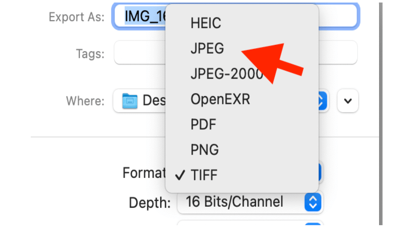Select PNG from the format menu

pos(204,150)
